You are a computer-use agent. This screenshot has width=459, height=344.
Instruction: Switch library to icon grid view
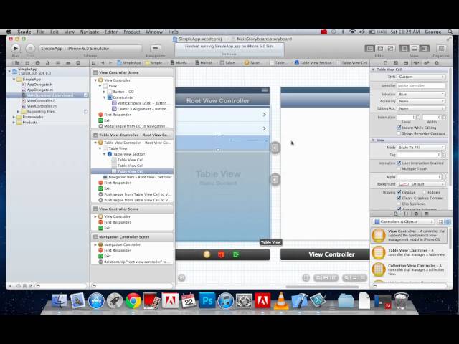tap(440, 221)
